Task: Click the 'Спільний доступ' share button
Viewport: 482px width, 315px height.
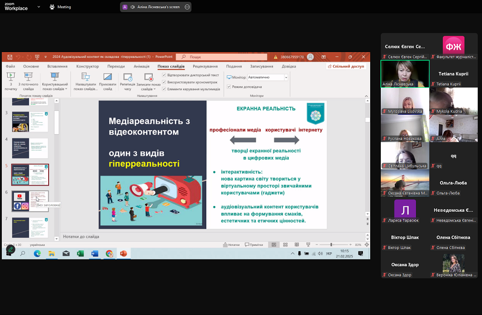Action: point(346,67)
